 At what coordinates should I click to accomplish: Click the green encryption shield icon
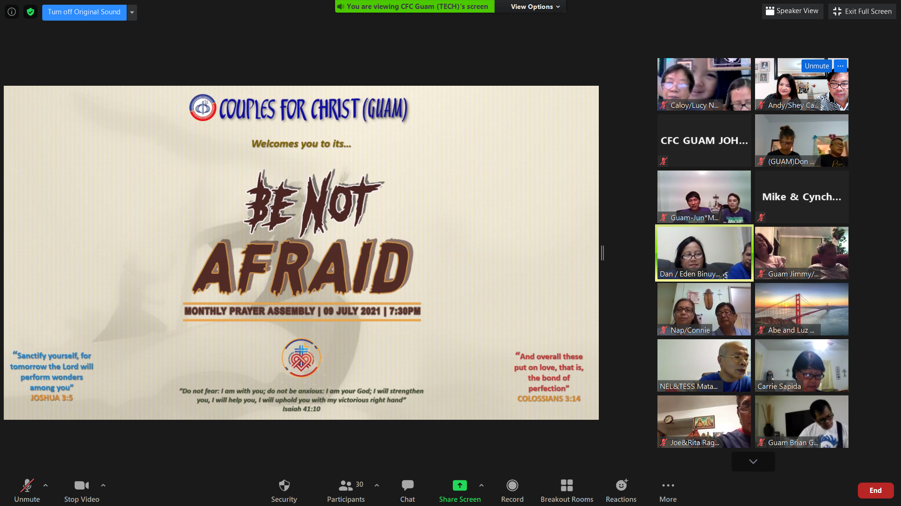(x=31, y=12)
